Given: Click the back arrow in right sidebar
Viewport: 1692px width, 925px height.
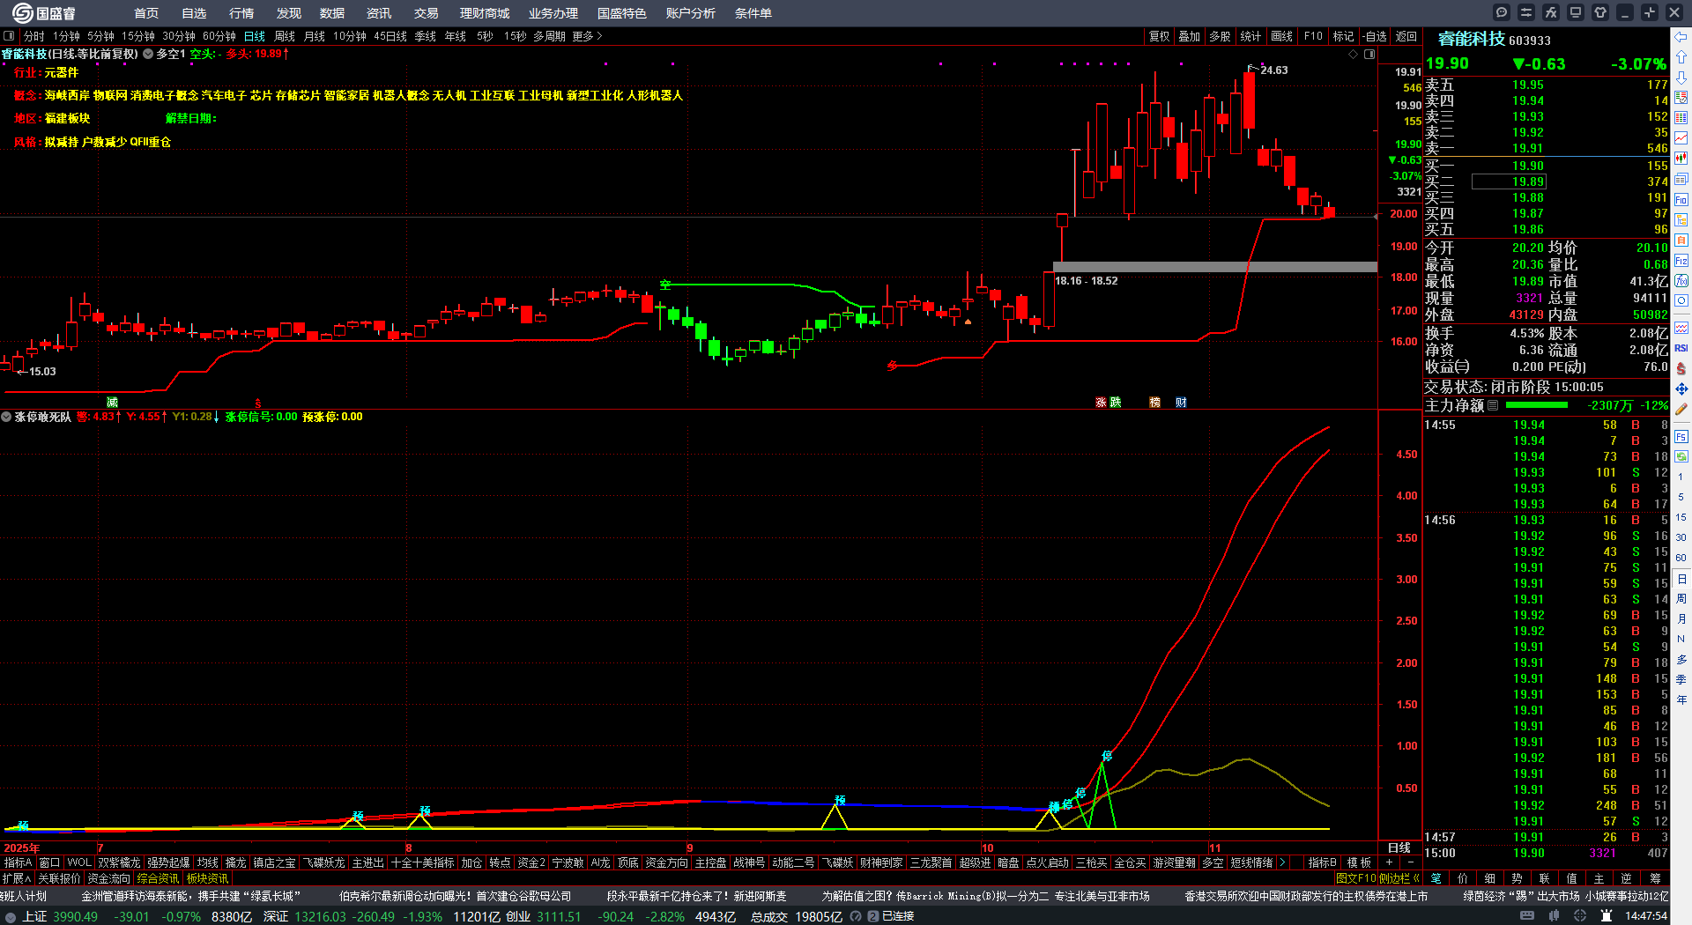Looking at the screenshot, I should click(x=1681, y=37).
